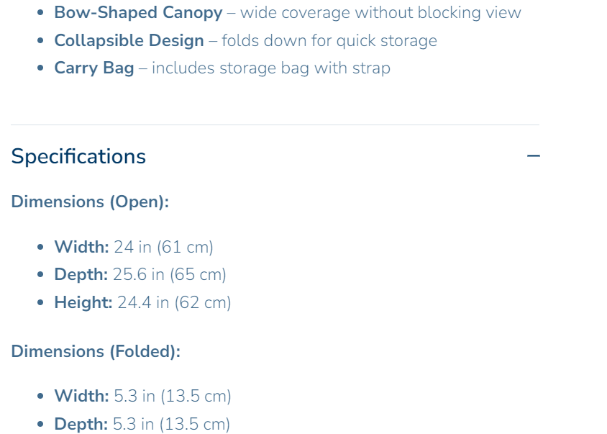The height and width of the screenshot is (434, 607).
Task: Click the folded Width value 5.3 in (13.5 cm)
Action: pos(173,396)
